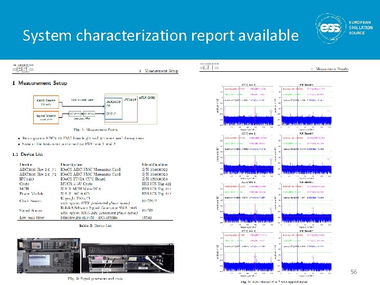The image size is (380, 285).
Task: Click the '15542' identification cell
Action: point(147,217)
